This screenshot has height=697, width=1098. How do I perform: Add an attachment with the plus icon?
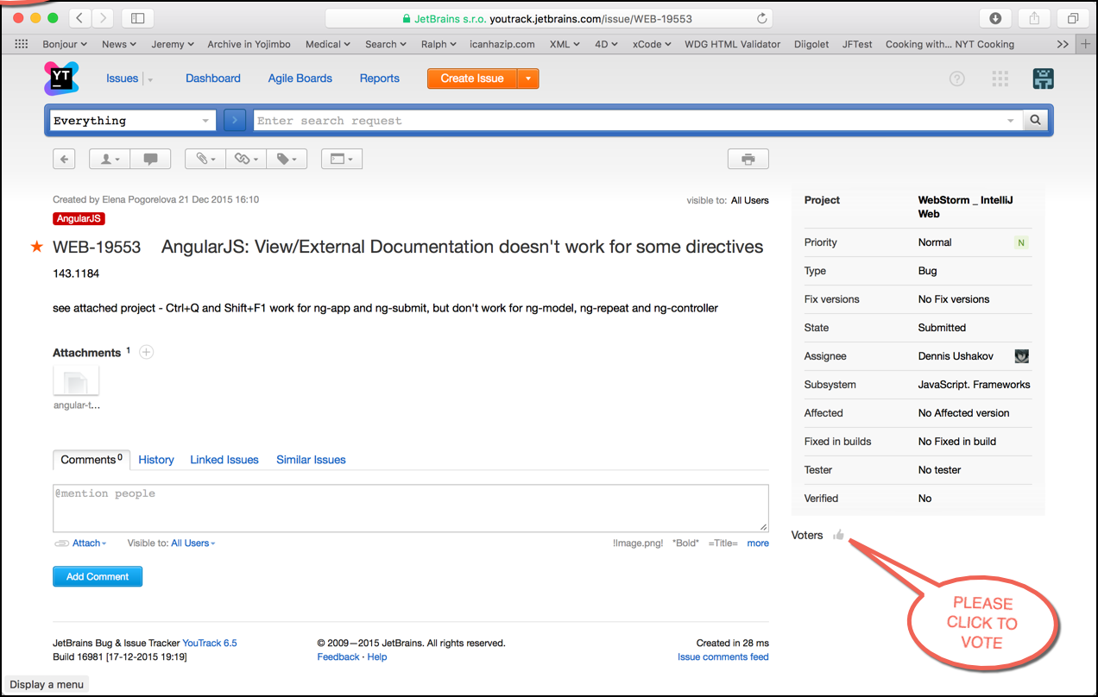147,352
